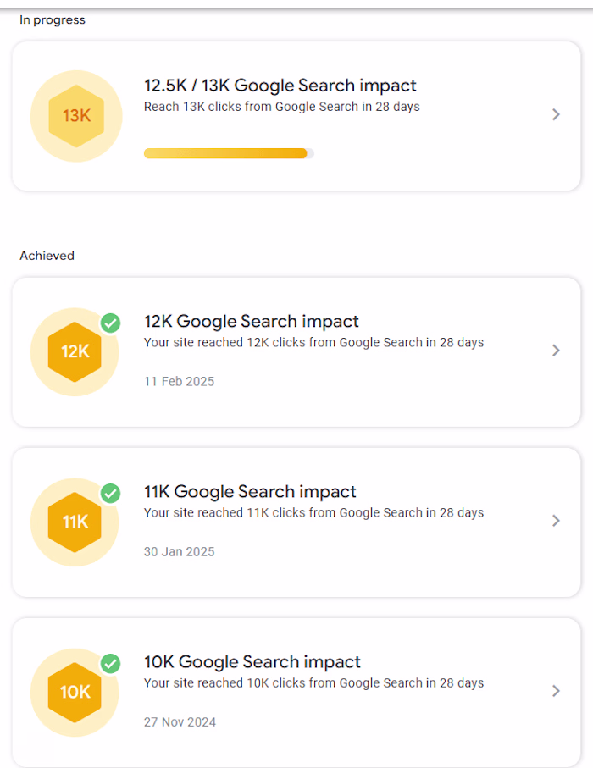
Task: Click green checkmark on 12K badge
Action: 111,323
